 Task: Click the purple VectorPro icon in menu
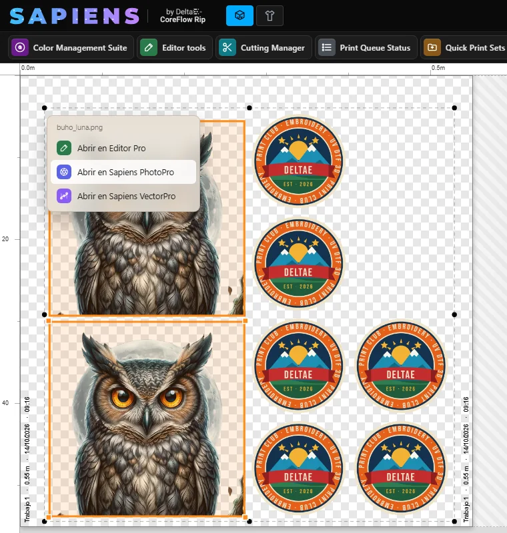[64, 196]
